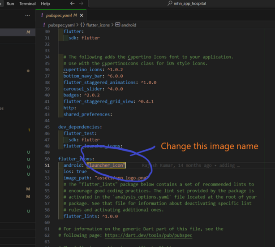The image size is (275, 247).
Task: Open the sidebar more actions ellipsis
Action: 28,15
